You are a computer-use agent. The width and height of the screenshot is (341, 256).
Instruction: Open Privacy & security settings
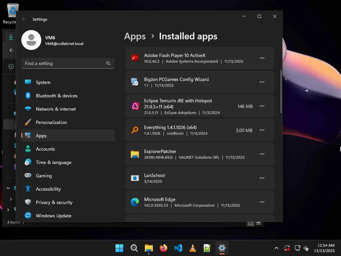[x=68, y=202]
